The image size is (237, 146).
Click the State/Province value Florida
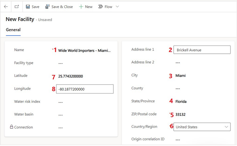coord(181,102)
